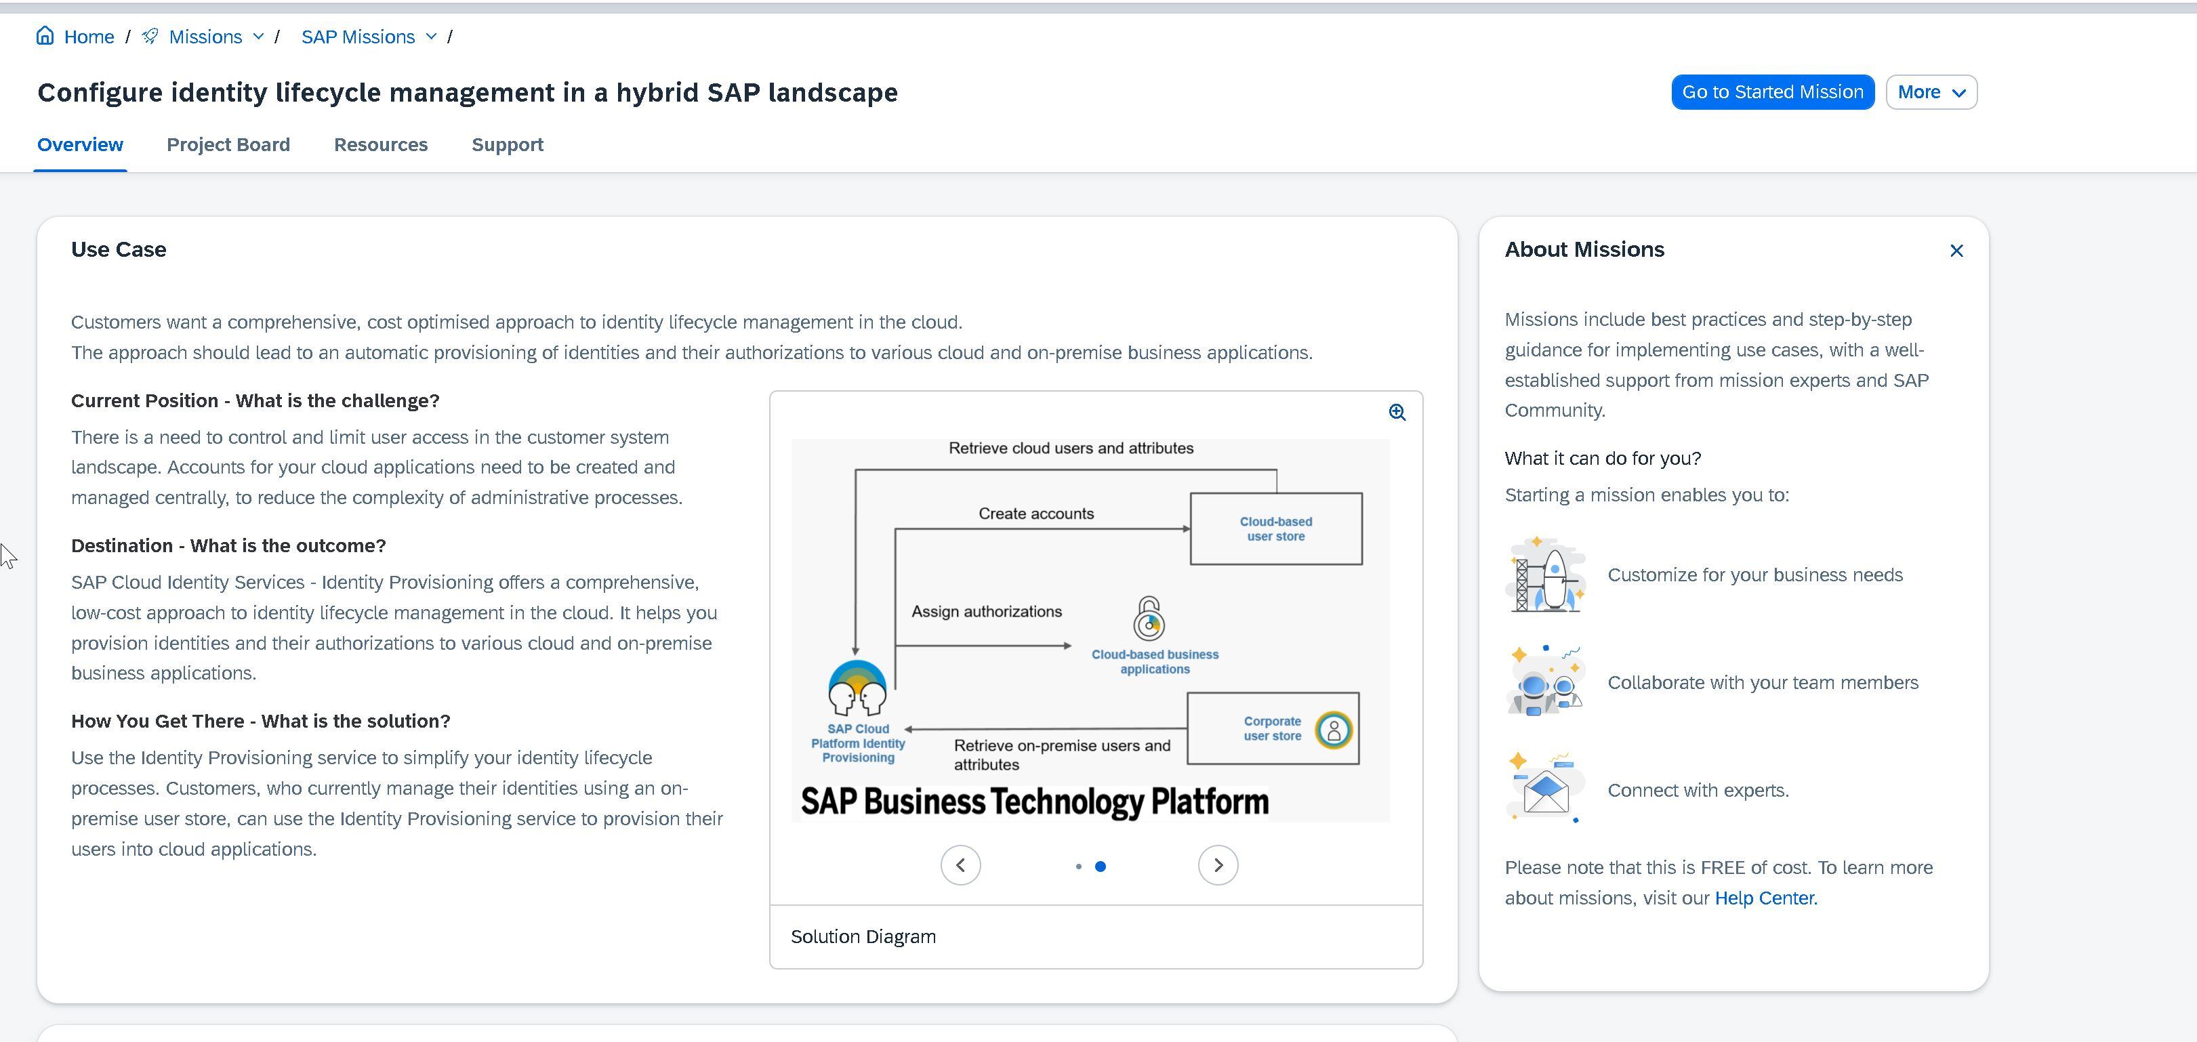Screen dimensions: 2197x1042
Task: Click the solution diagram image
Action: pos(1090,630)
